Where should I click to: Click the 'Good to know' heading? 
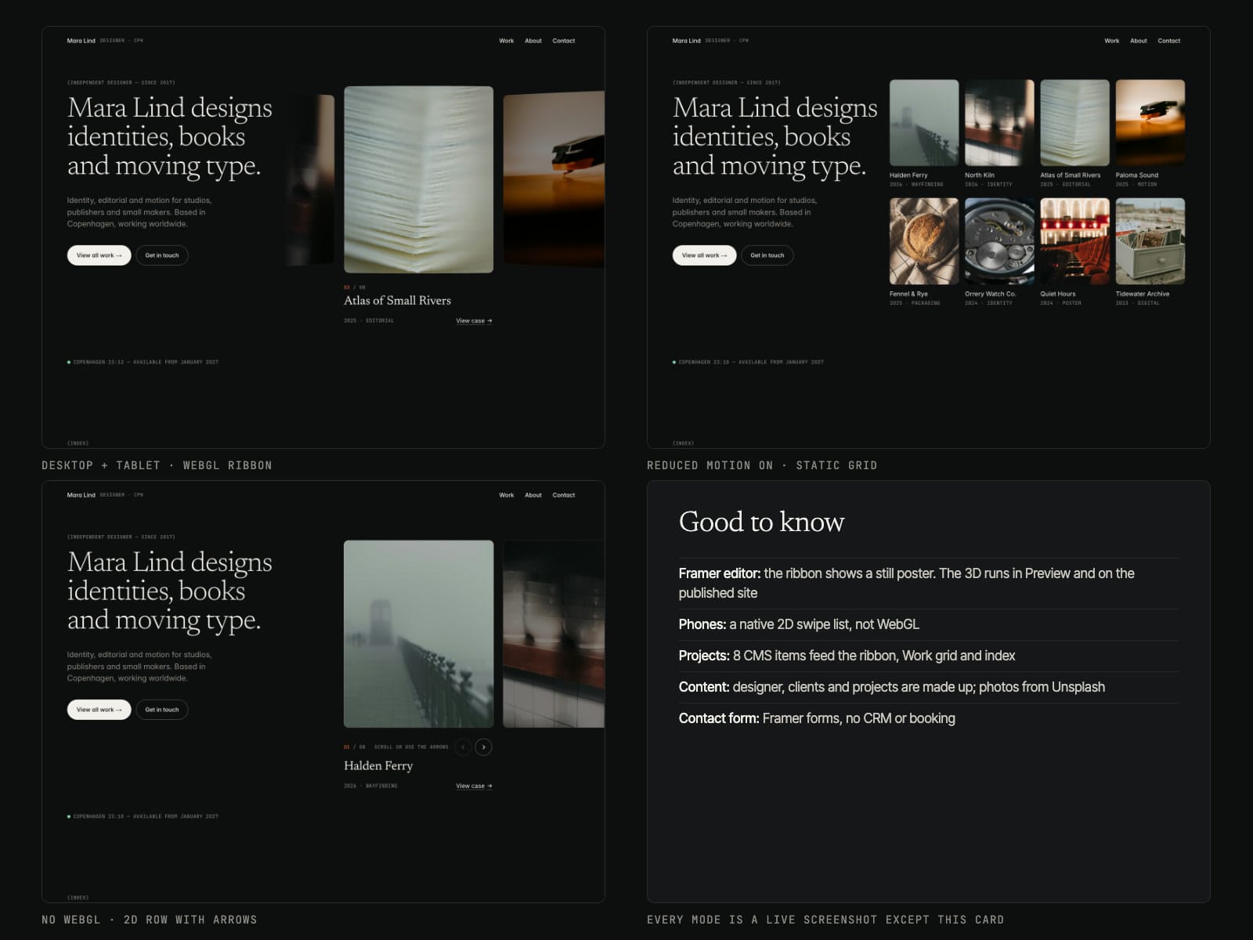tap(762, 522)
